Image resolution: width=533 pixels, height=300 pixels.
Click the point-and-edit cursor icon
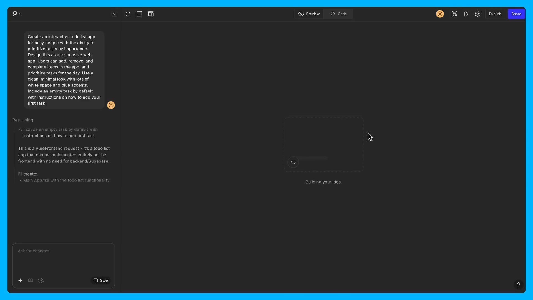[x=41, y=281]
